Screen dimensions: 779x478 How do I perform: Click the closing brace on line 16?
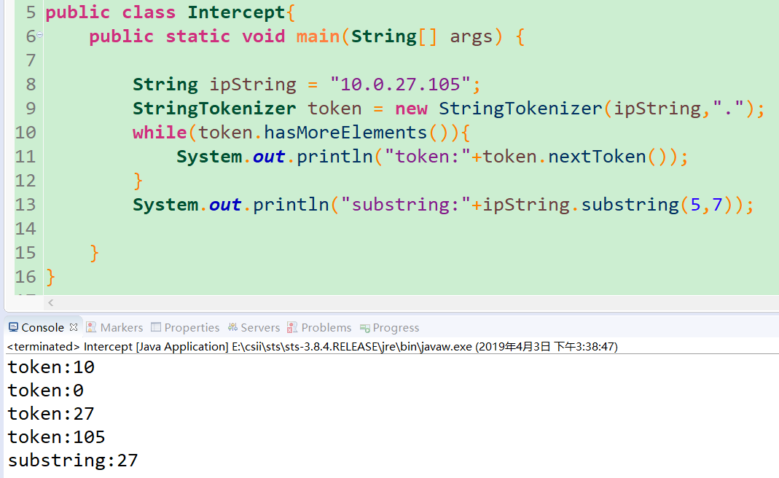[x=51, y=278]
